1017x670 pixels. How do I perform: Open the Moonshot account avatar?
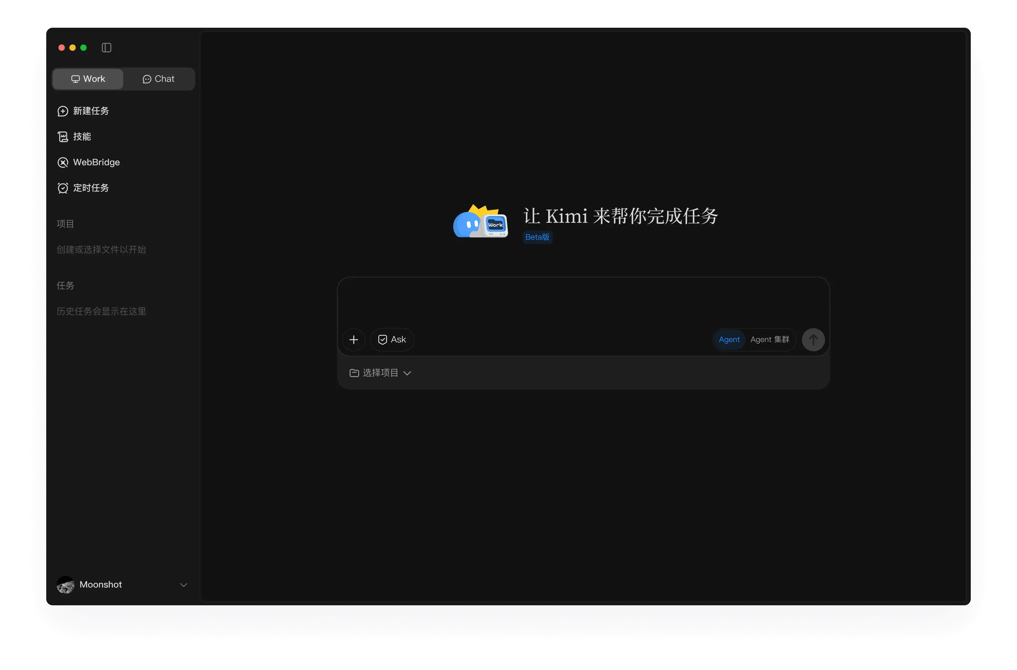click(x=65, y=585)
